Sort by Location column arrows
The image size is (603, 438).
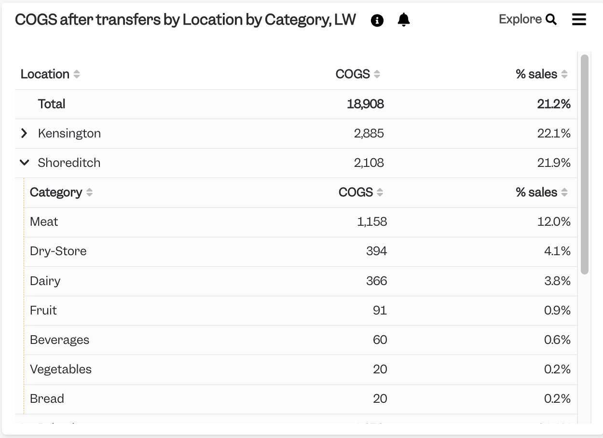[x=77, y=74]
